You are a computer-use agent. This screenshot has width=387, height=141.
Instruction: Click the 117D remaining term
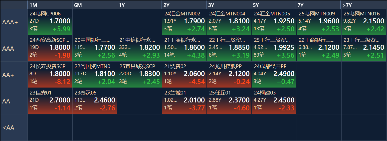click(80, 74)
